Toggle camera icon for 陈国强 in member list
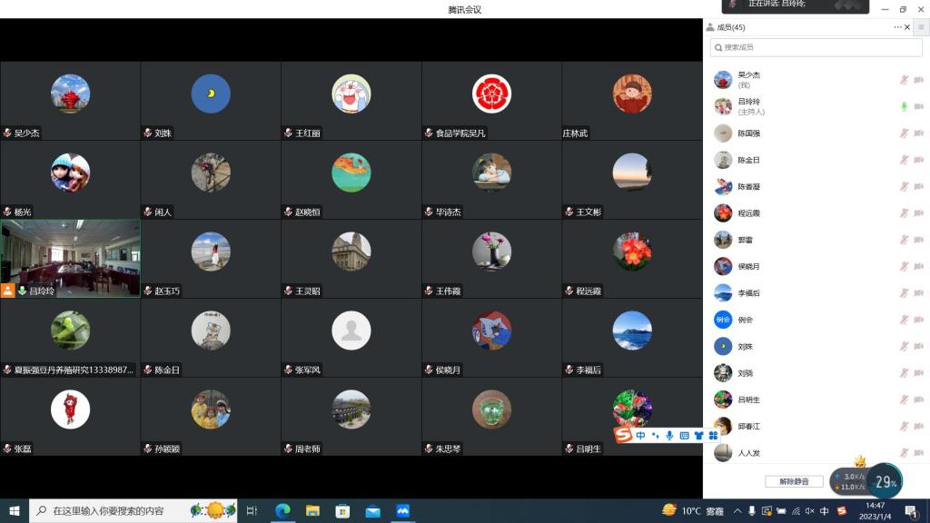This screenshot has width=930, height=523. [918, 133]
